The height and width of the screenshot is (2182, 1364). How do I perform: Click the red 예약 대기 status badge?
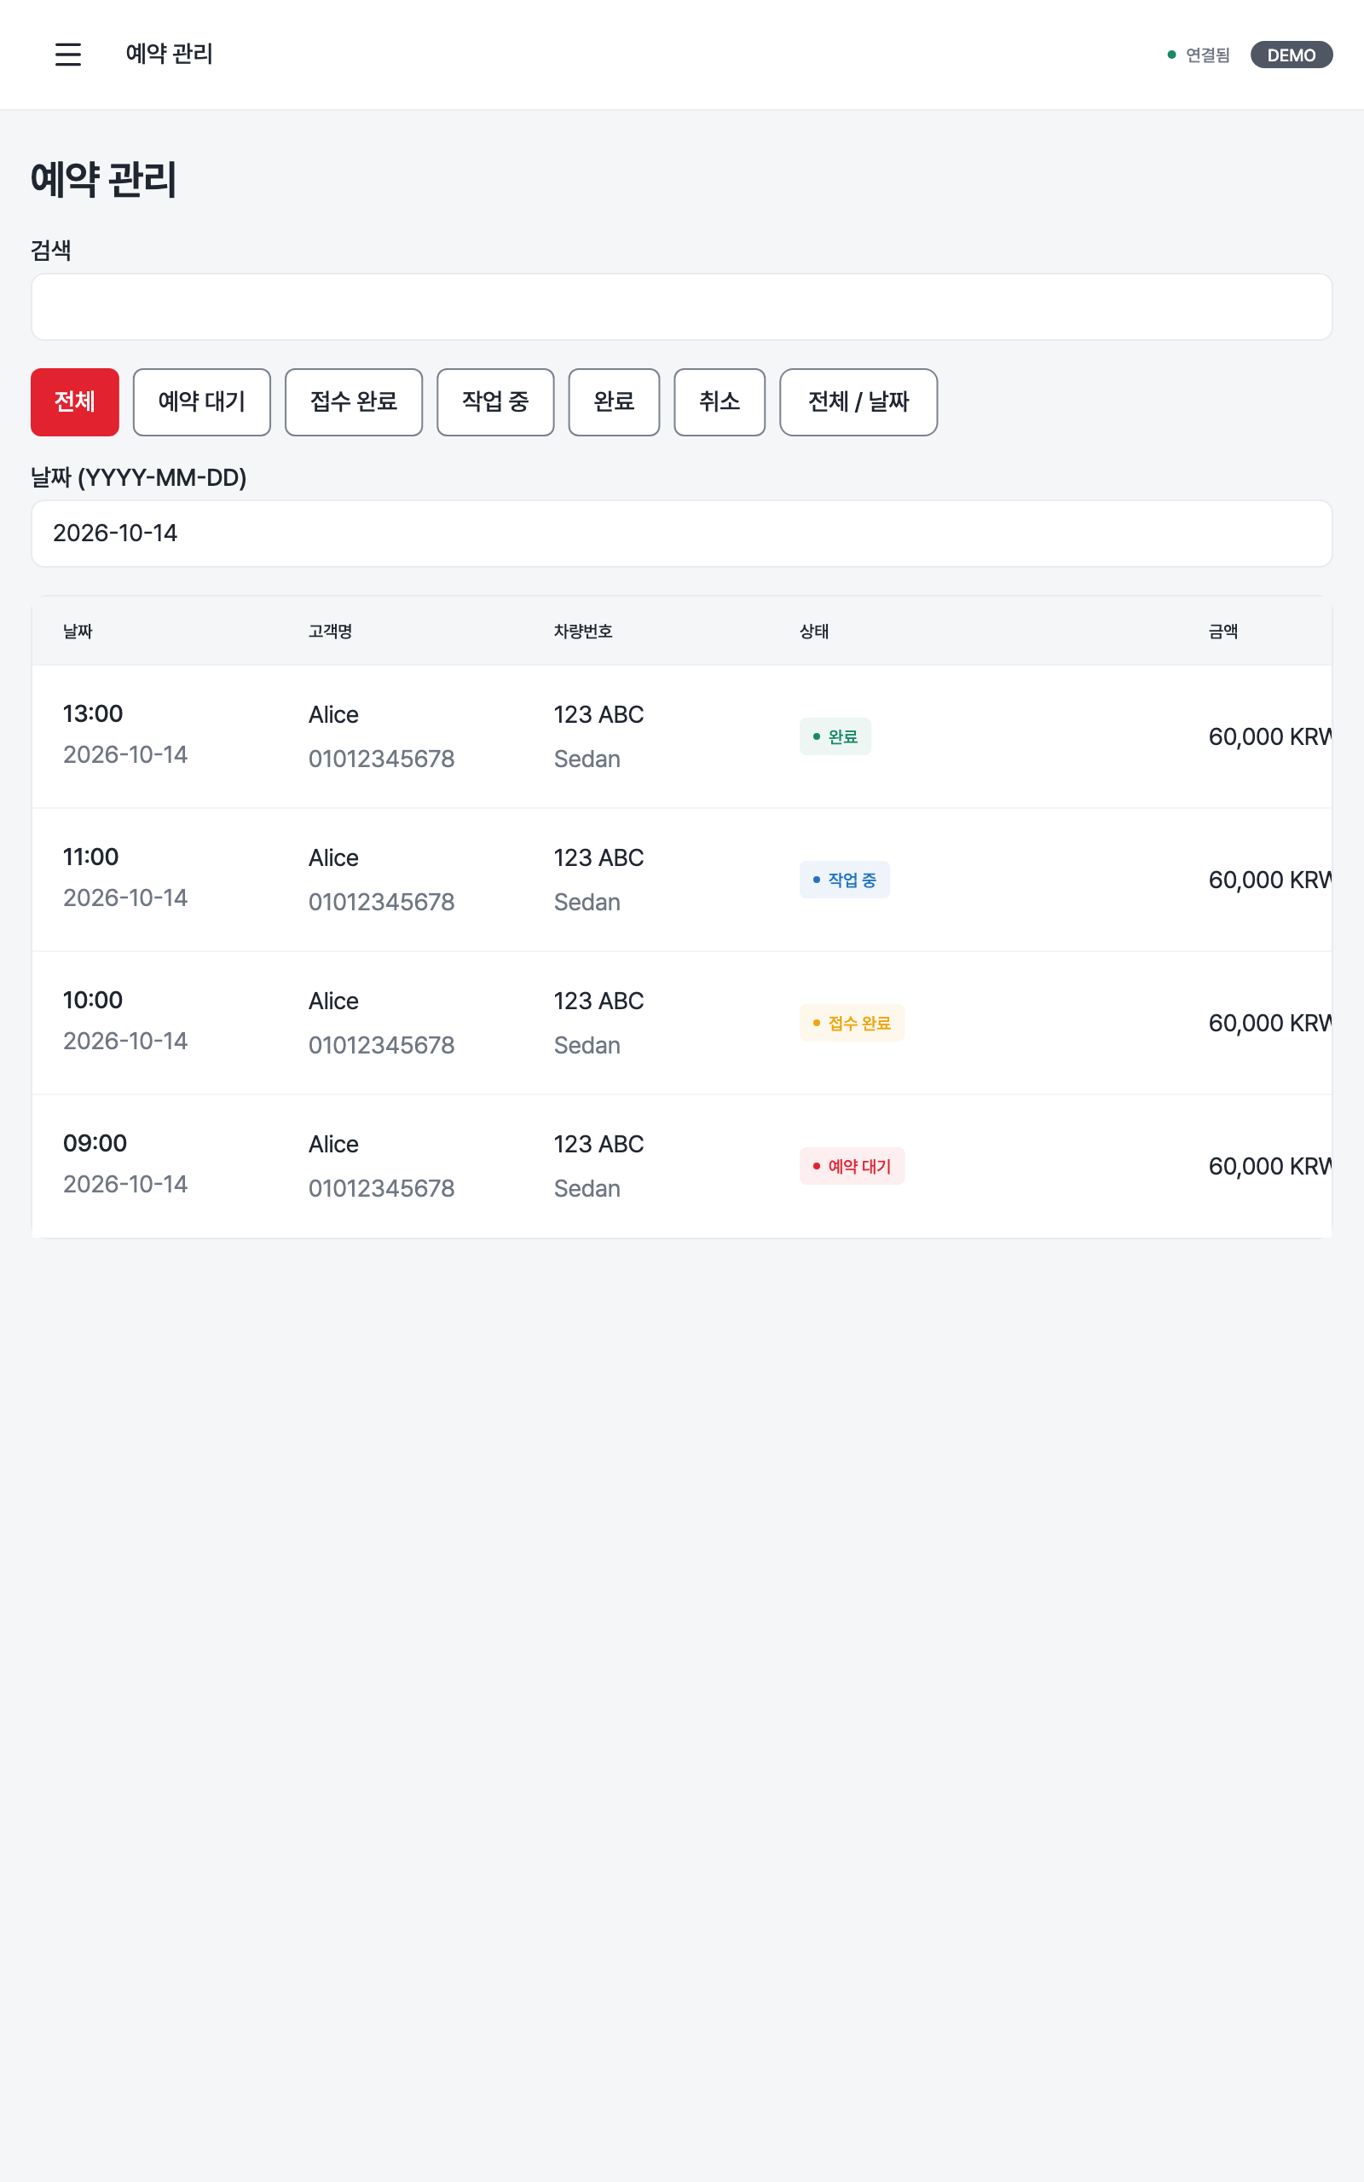point(852,1167)
